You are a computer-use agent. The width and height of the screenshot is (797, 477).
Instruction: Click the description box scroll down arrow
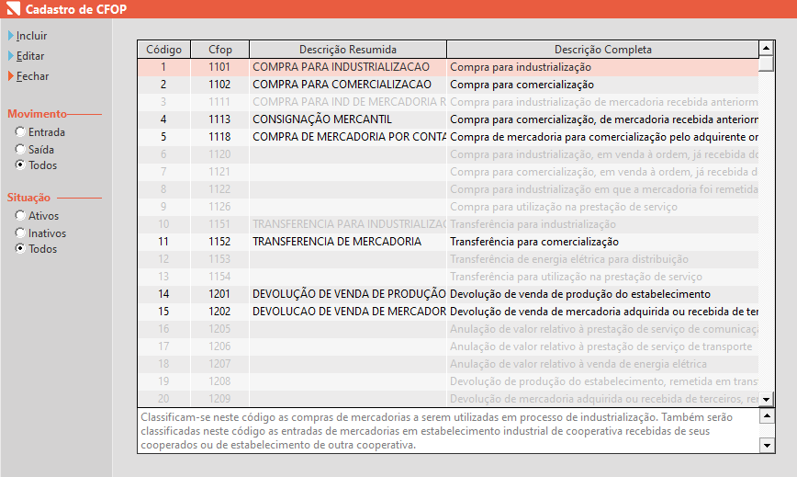click(x=767, y=446)
